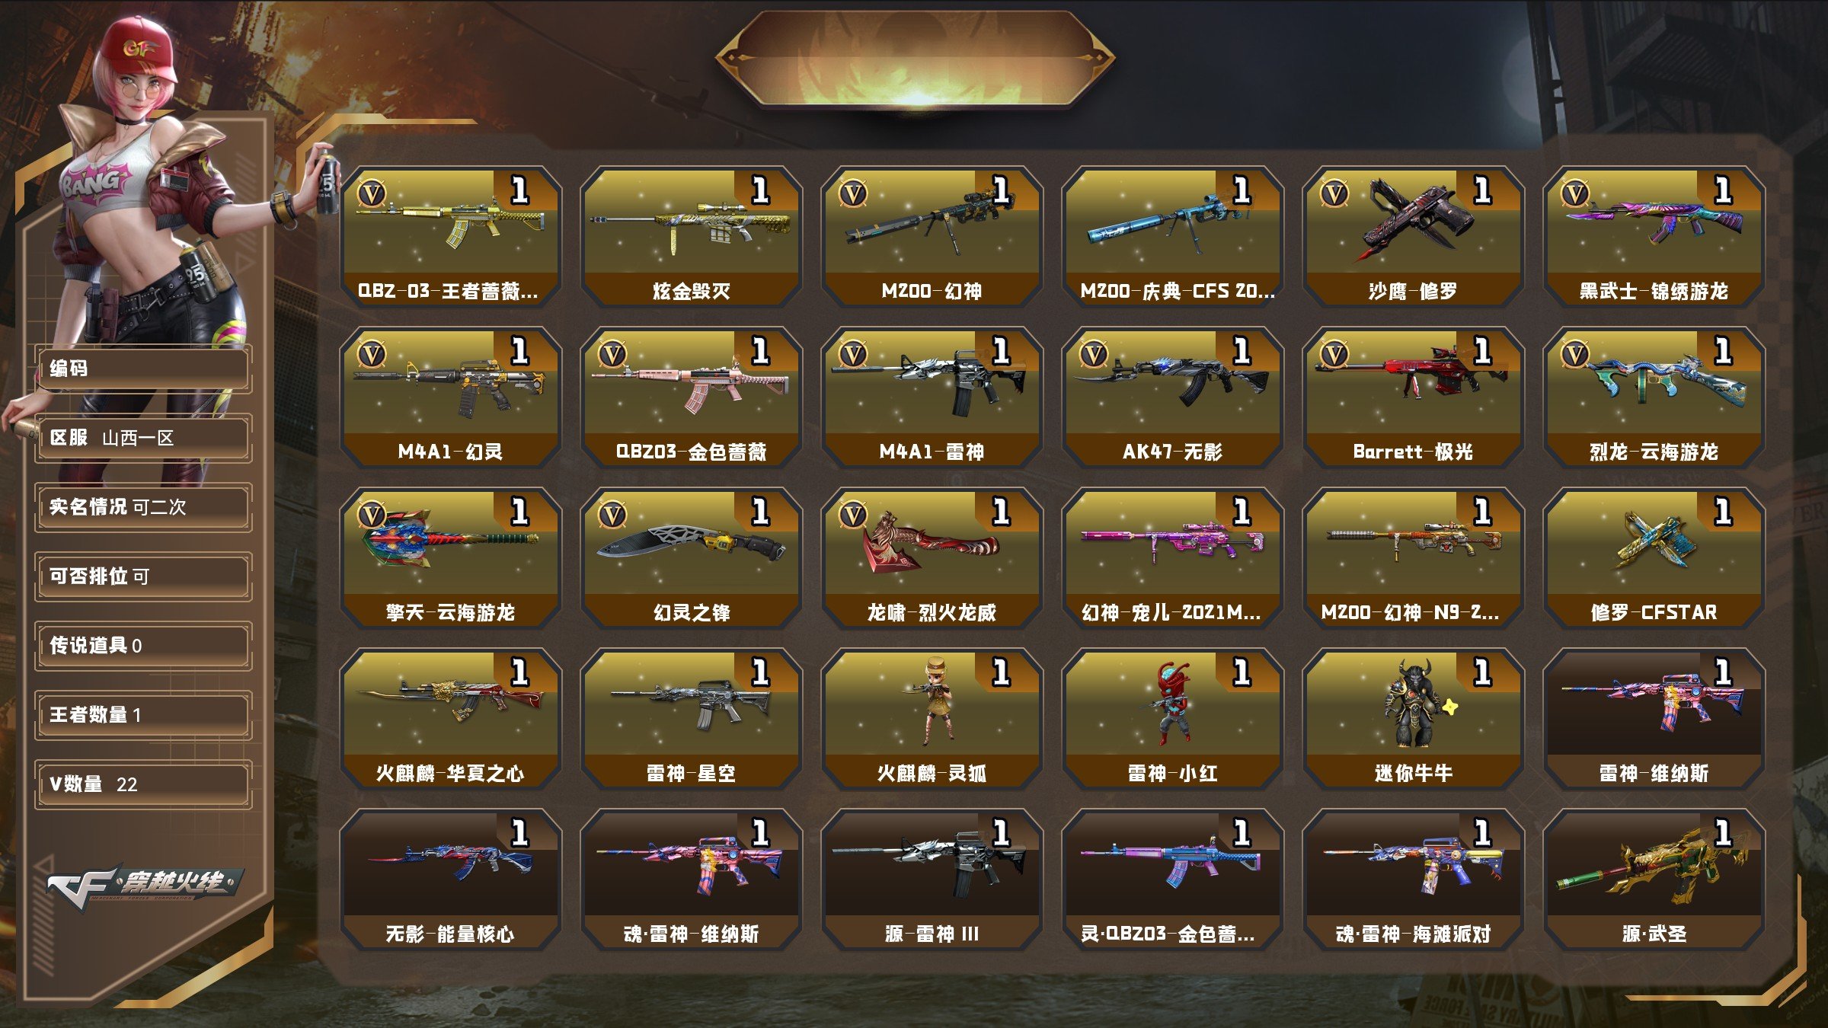
Task: Click the 实名情况 可二次 info row
Action: point(143,507)
